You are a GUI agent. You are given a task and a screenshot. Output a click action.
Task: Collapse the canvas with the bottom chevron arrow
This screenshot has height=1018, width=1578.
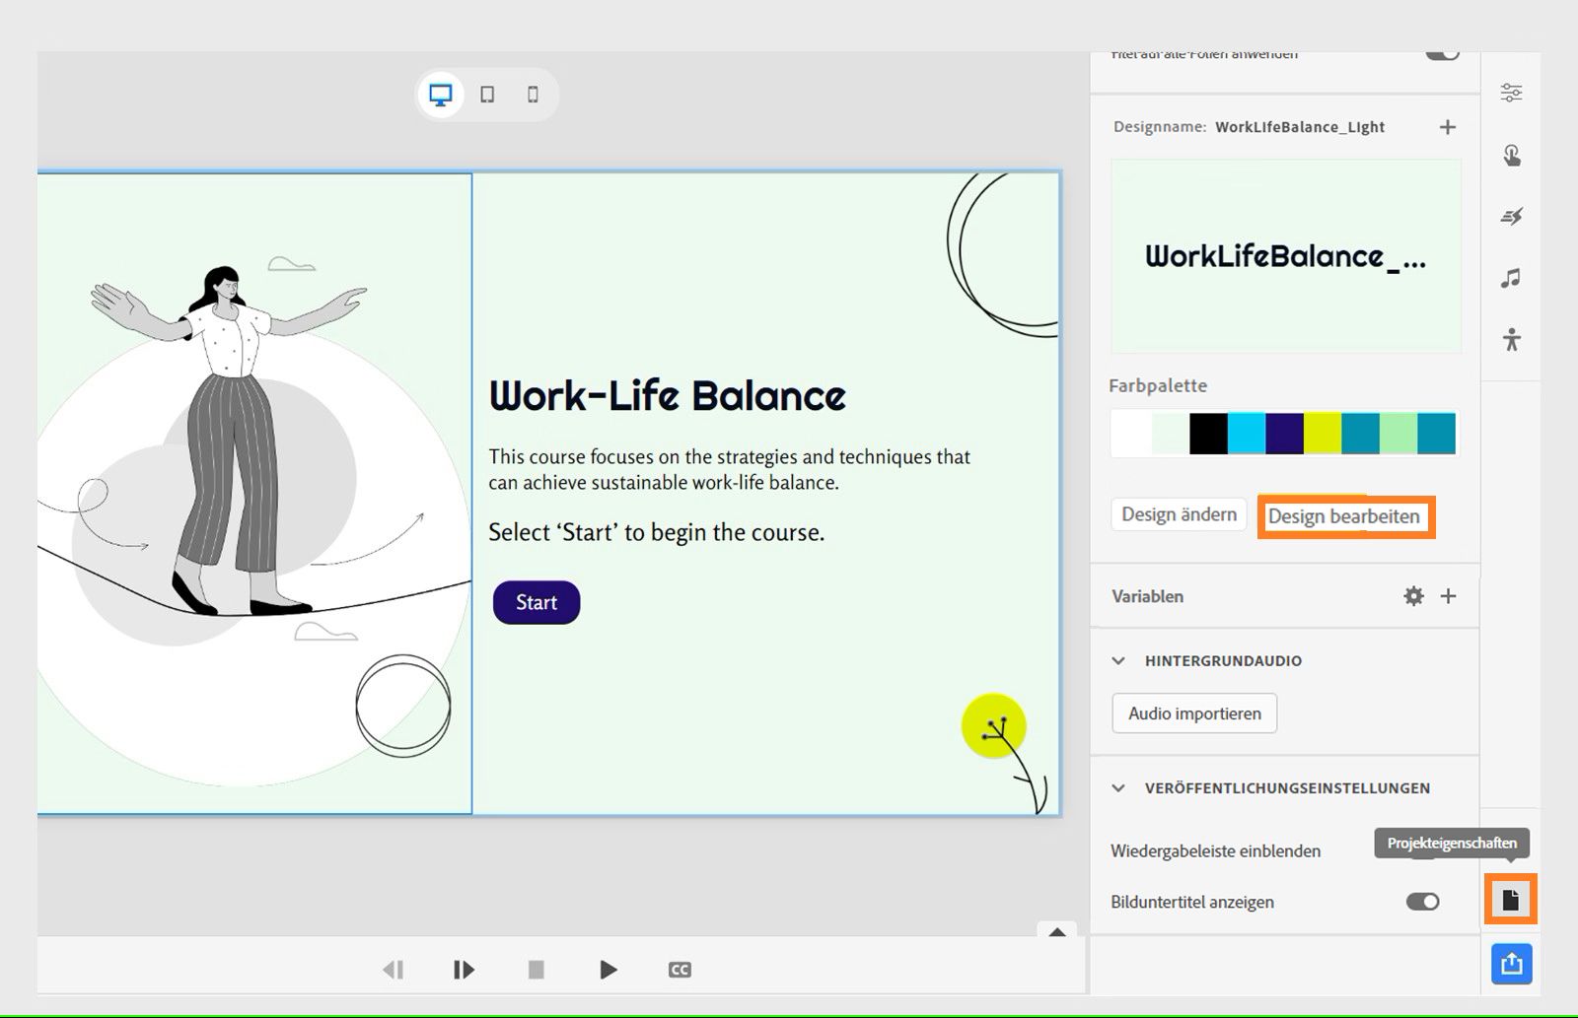pos(1056,932)
